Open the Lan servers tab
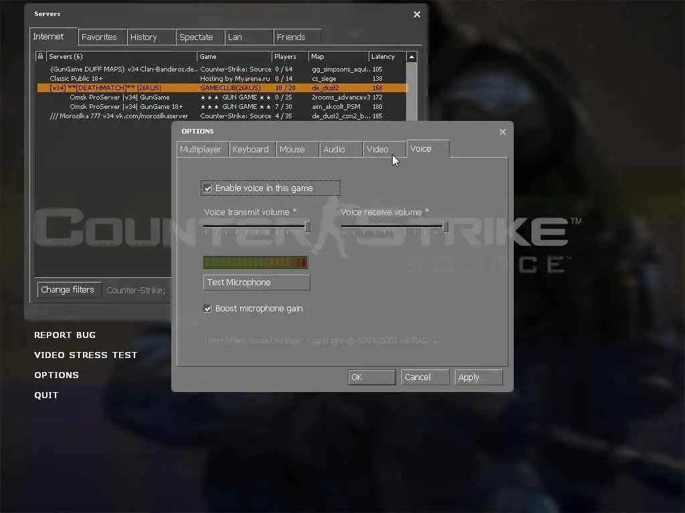The image size is (685, 513). [x=249, y=37]
